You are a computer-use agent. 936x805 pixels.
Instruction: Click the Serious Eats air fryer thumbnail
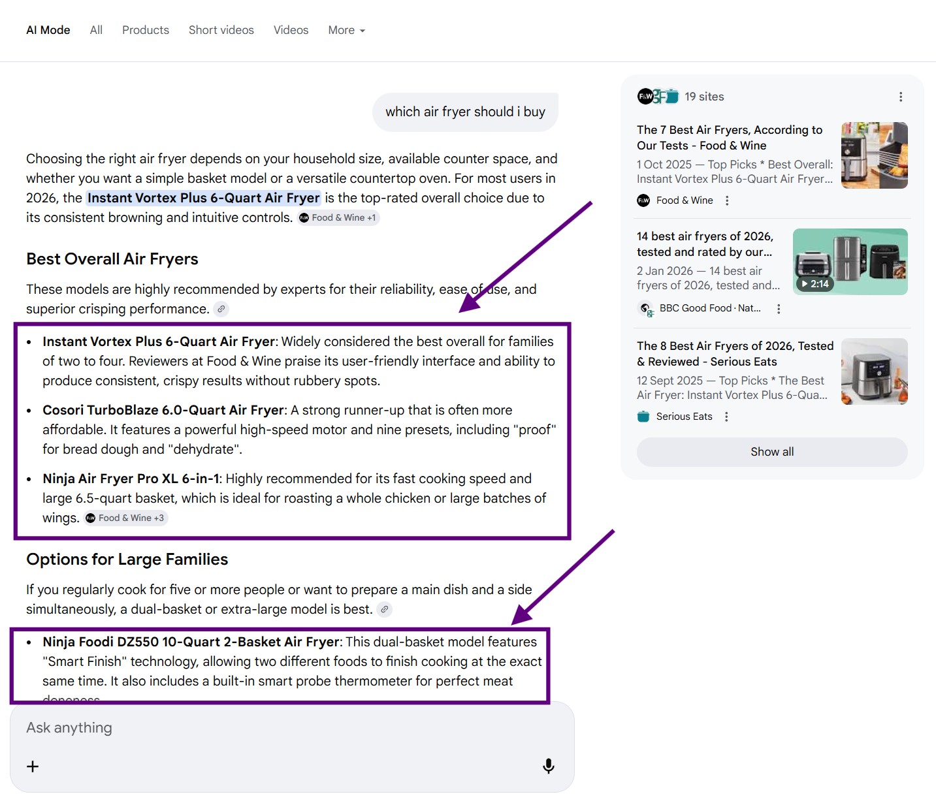click(x=874, y=371)
